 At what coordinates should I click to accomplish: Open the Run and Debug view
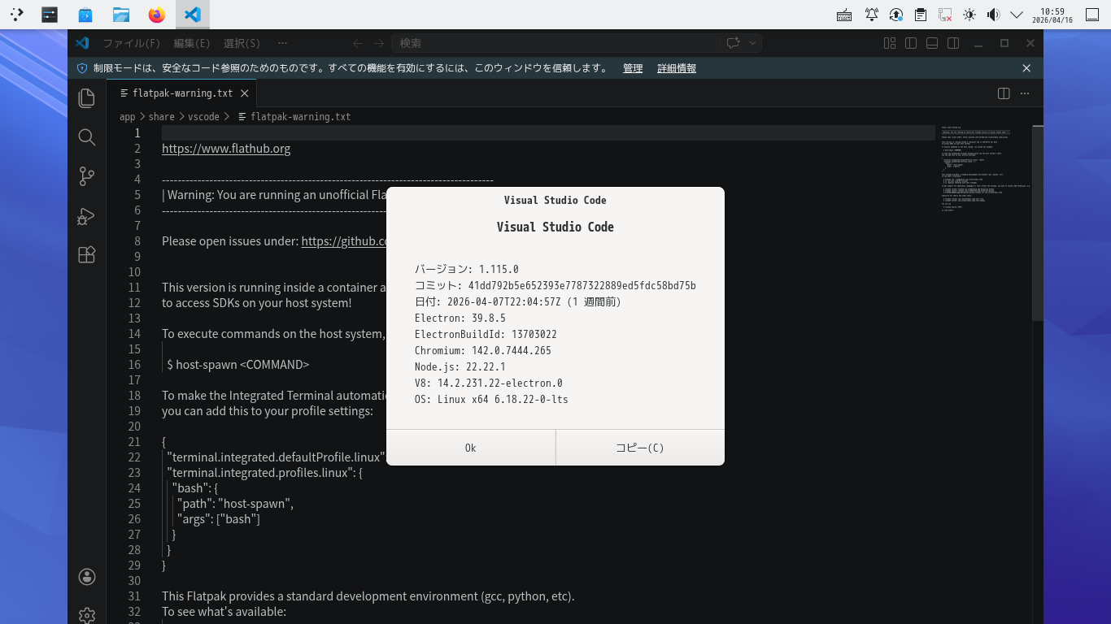[x=87, y=216]
